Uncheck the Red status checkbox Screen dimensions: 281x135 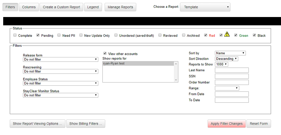point(206,35)
